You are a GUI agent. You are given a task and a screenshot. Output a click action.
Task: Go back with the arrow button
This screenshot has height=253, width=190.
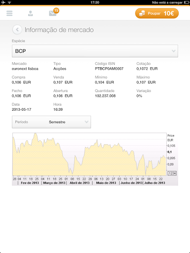click(x=17, y=30)
